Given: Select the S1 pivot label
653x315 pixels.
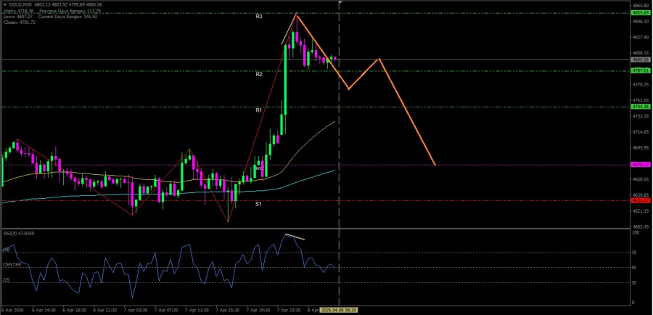Looking at the screenshot, I should (258, 204).
